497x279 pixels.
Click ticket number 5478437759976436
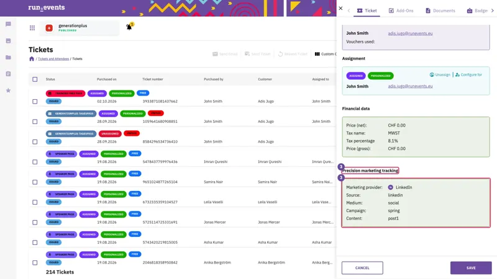tap(160, 162)
